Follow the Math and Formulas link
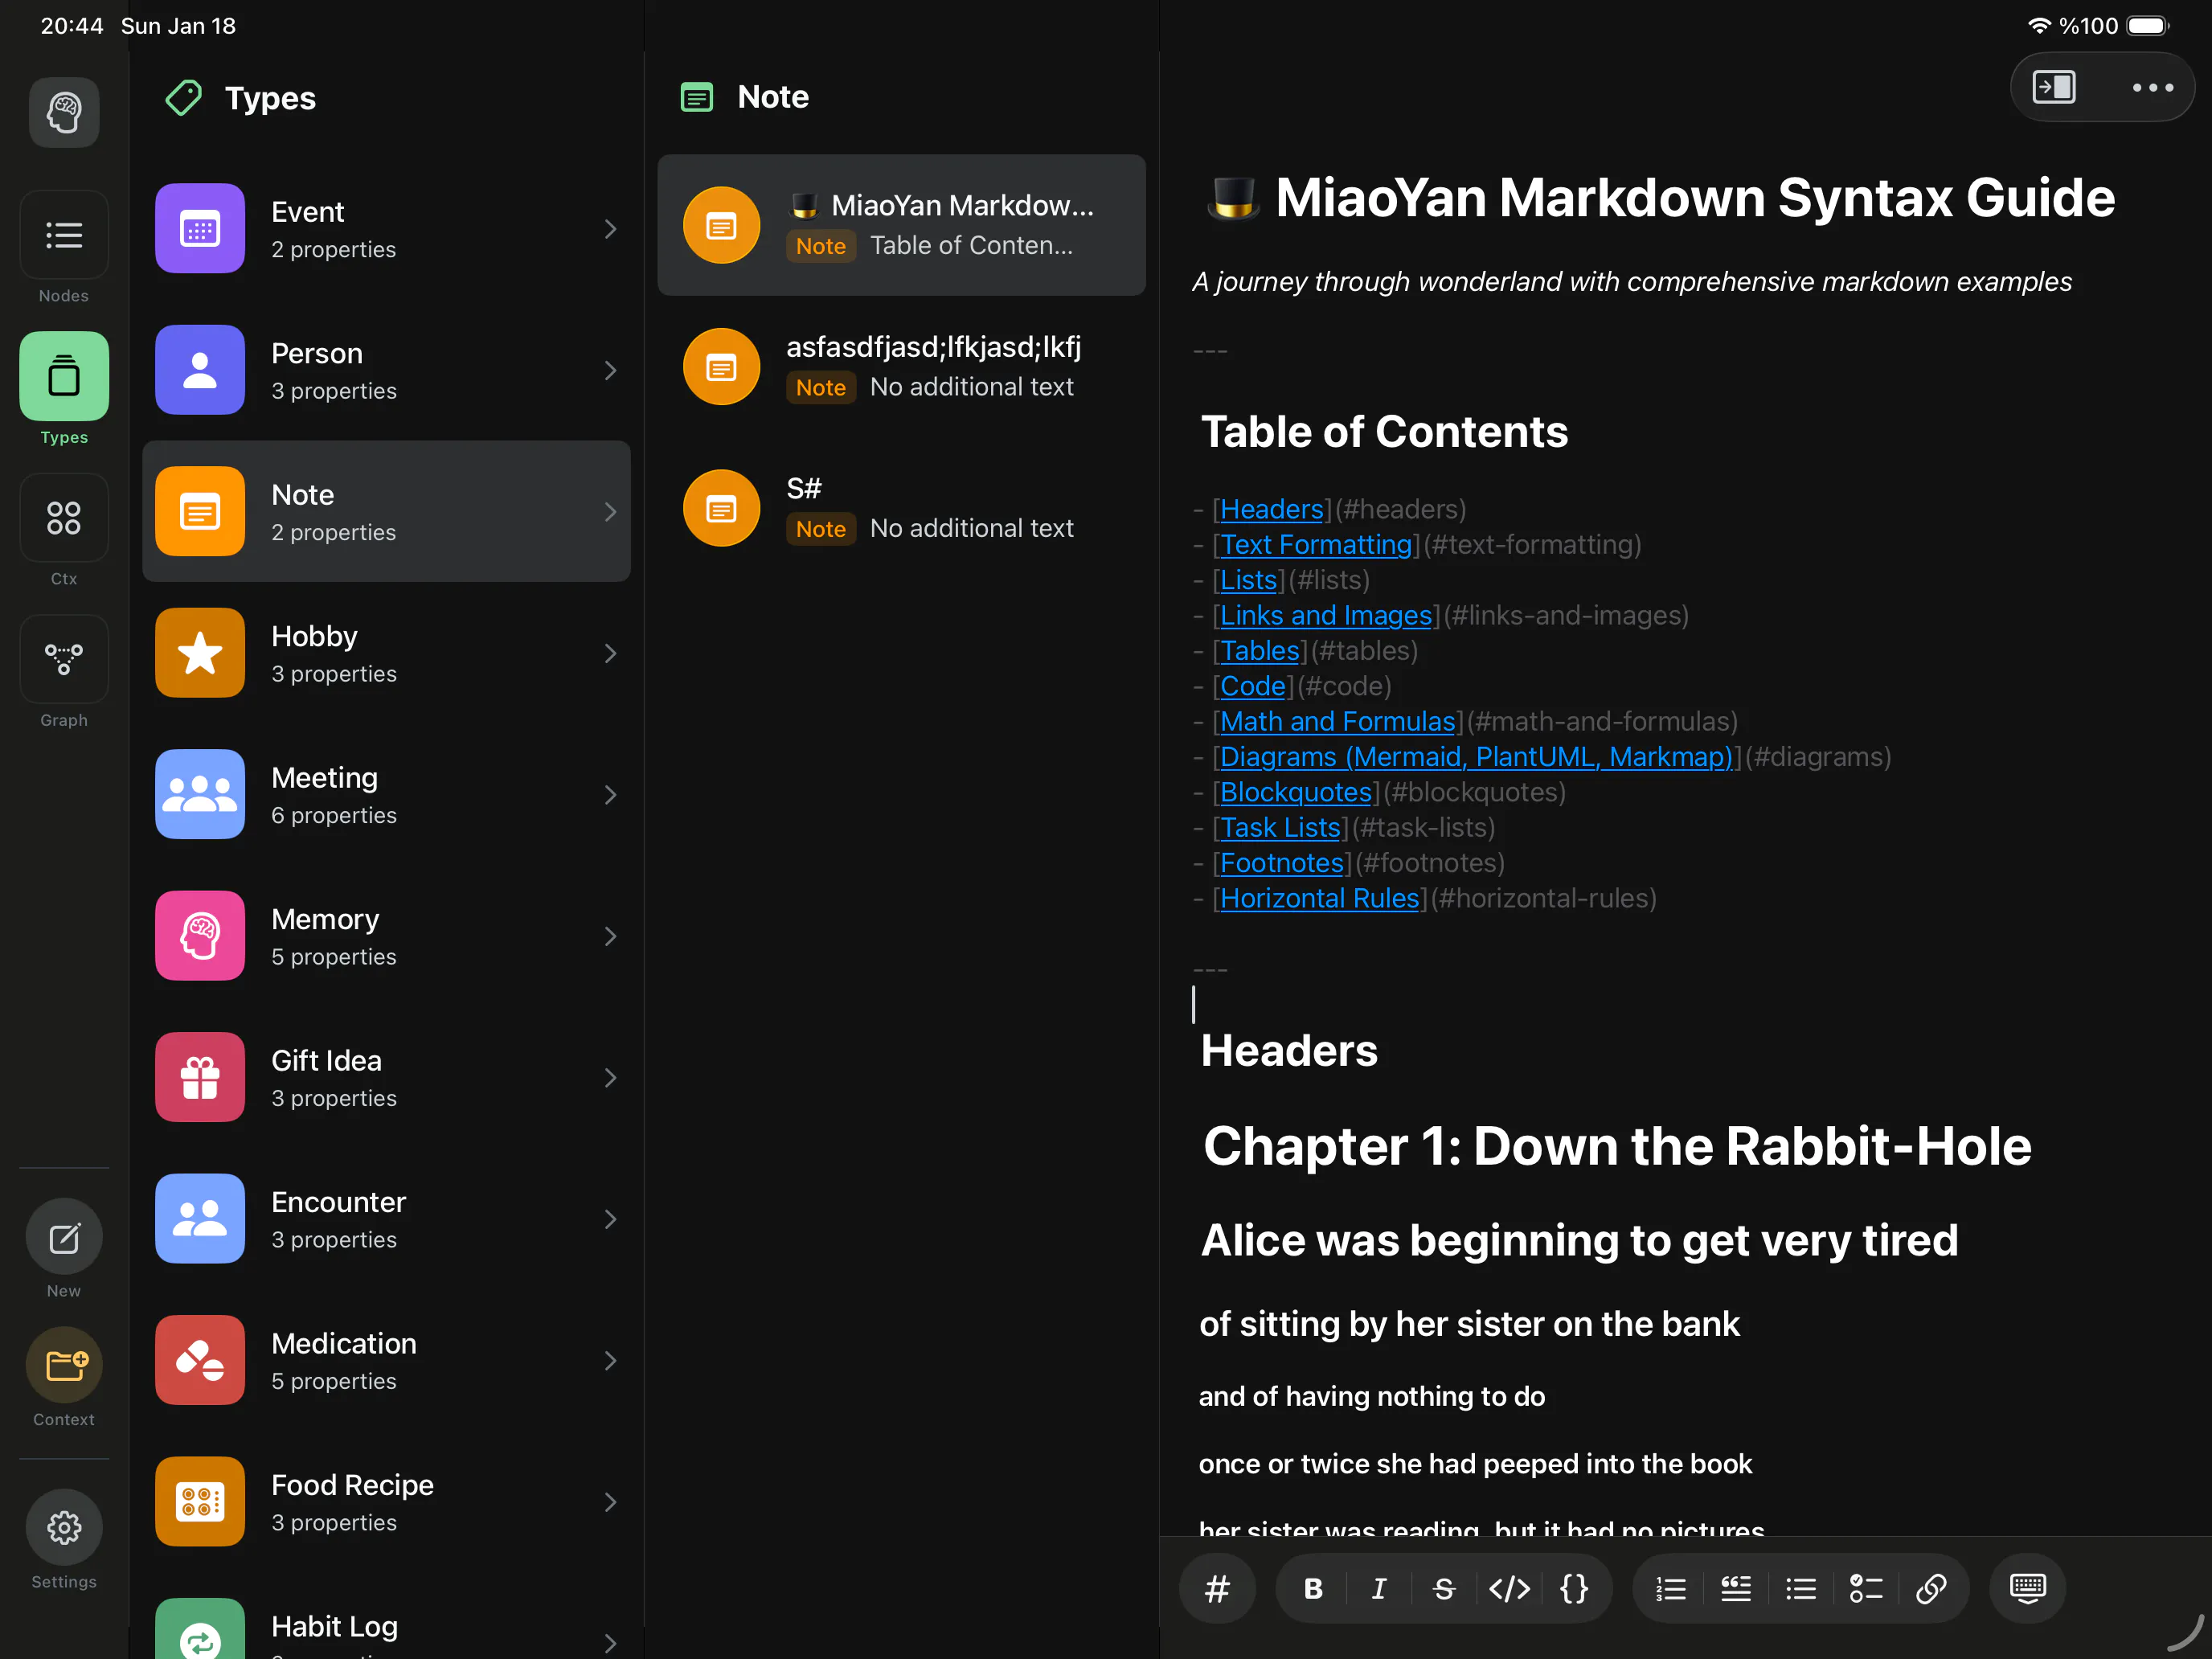 [x=1337, y=721]
